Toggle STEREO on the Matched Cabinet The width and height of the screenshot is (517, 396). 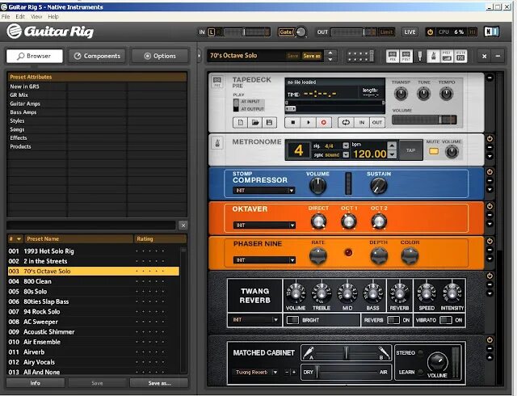click(420, 353)
